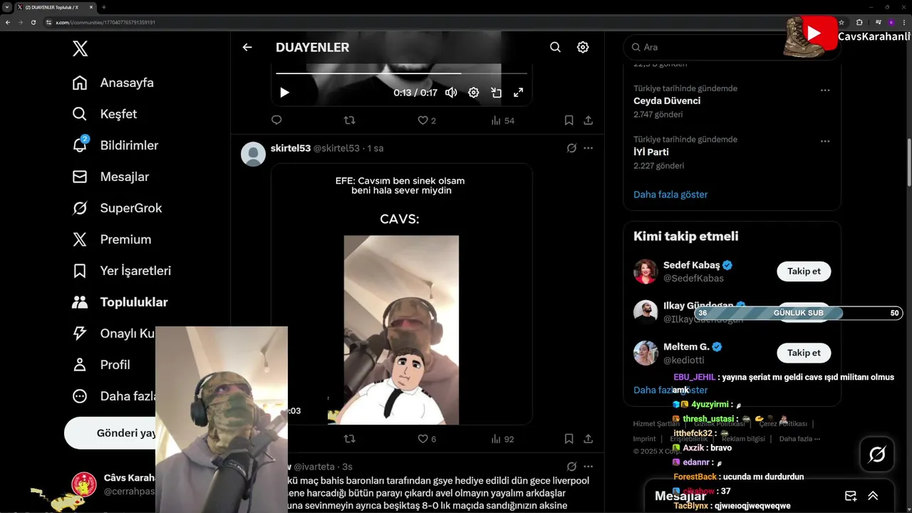
Task: Open browser extensions puzzle icon
Action: point(859,22)
